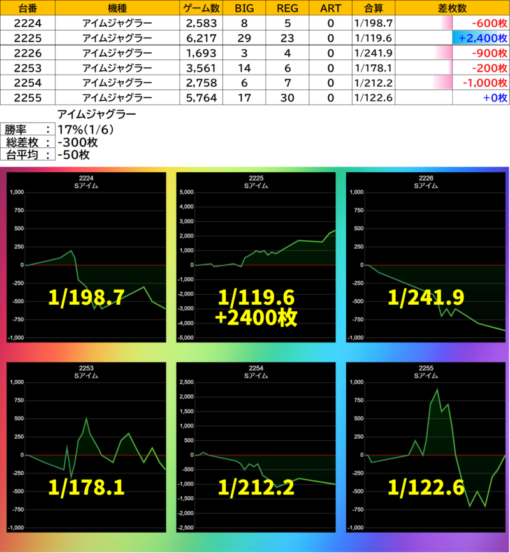Image resolution: width=510 pixels, height=553 pixels.
Task: Select machine number 2253 cell
Action: point(27,68)
